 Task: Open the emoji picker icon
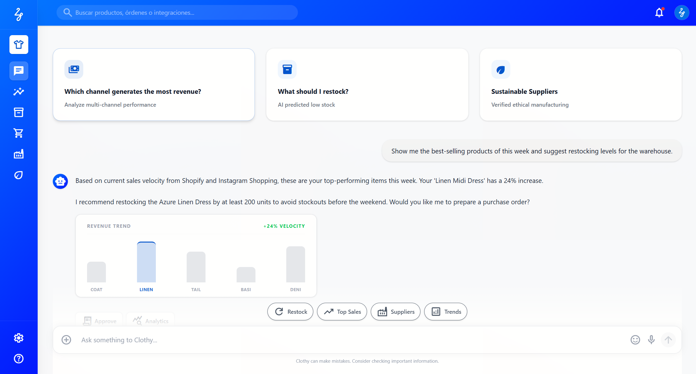tap(635, 340)
